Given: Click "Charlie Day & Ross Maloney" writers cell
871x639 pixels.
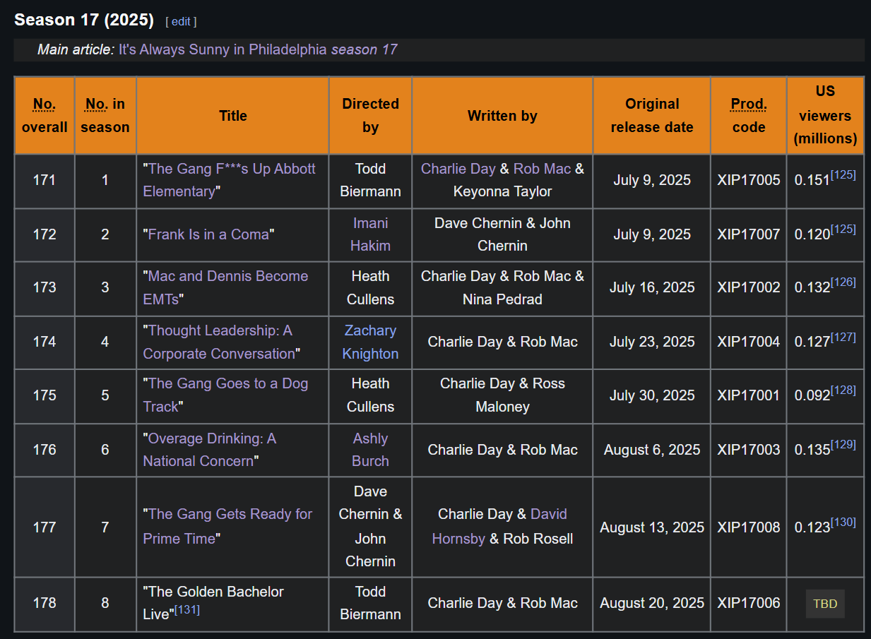Looking at the screenshot, I should click(x=502, y=395).
